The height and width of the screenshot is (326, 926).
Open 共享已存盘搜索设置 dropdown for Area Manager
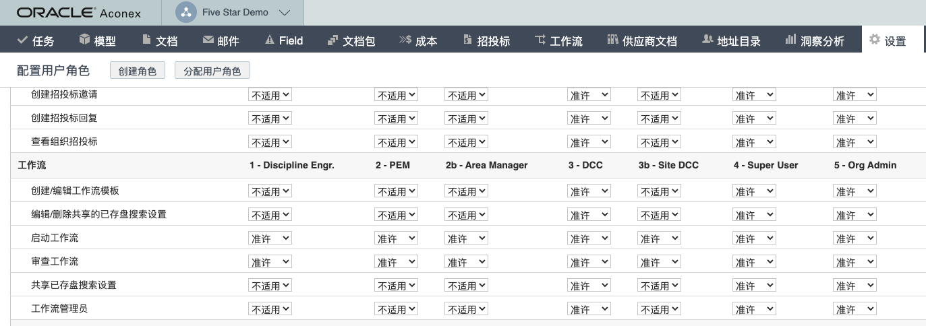tap(466, 286)
